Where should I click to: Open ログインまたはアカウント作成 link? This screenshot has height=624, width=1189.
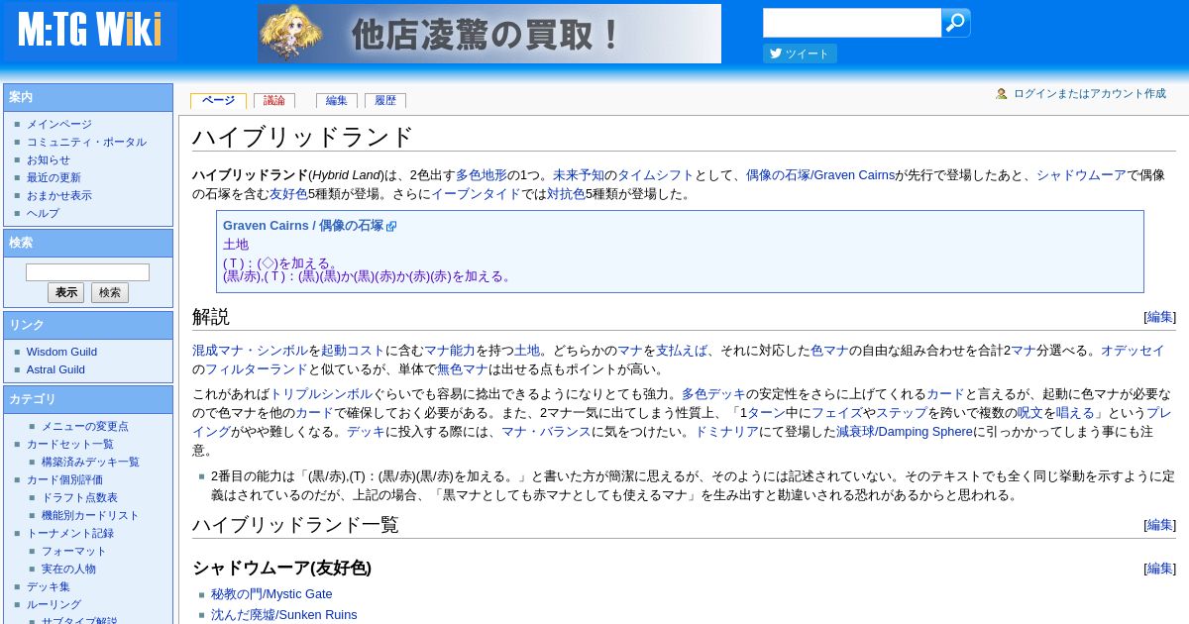(x=1089, y=94)
